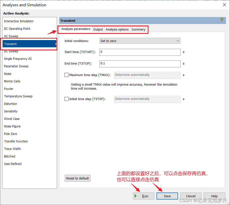This screenshot has height=205, width=230.
Task: Select Transfer Function analysis
Action: point(29,141)
